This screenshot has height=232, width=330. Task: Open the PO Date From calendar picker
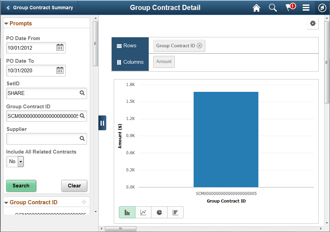pyautogui.click(x=60, y=48)
